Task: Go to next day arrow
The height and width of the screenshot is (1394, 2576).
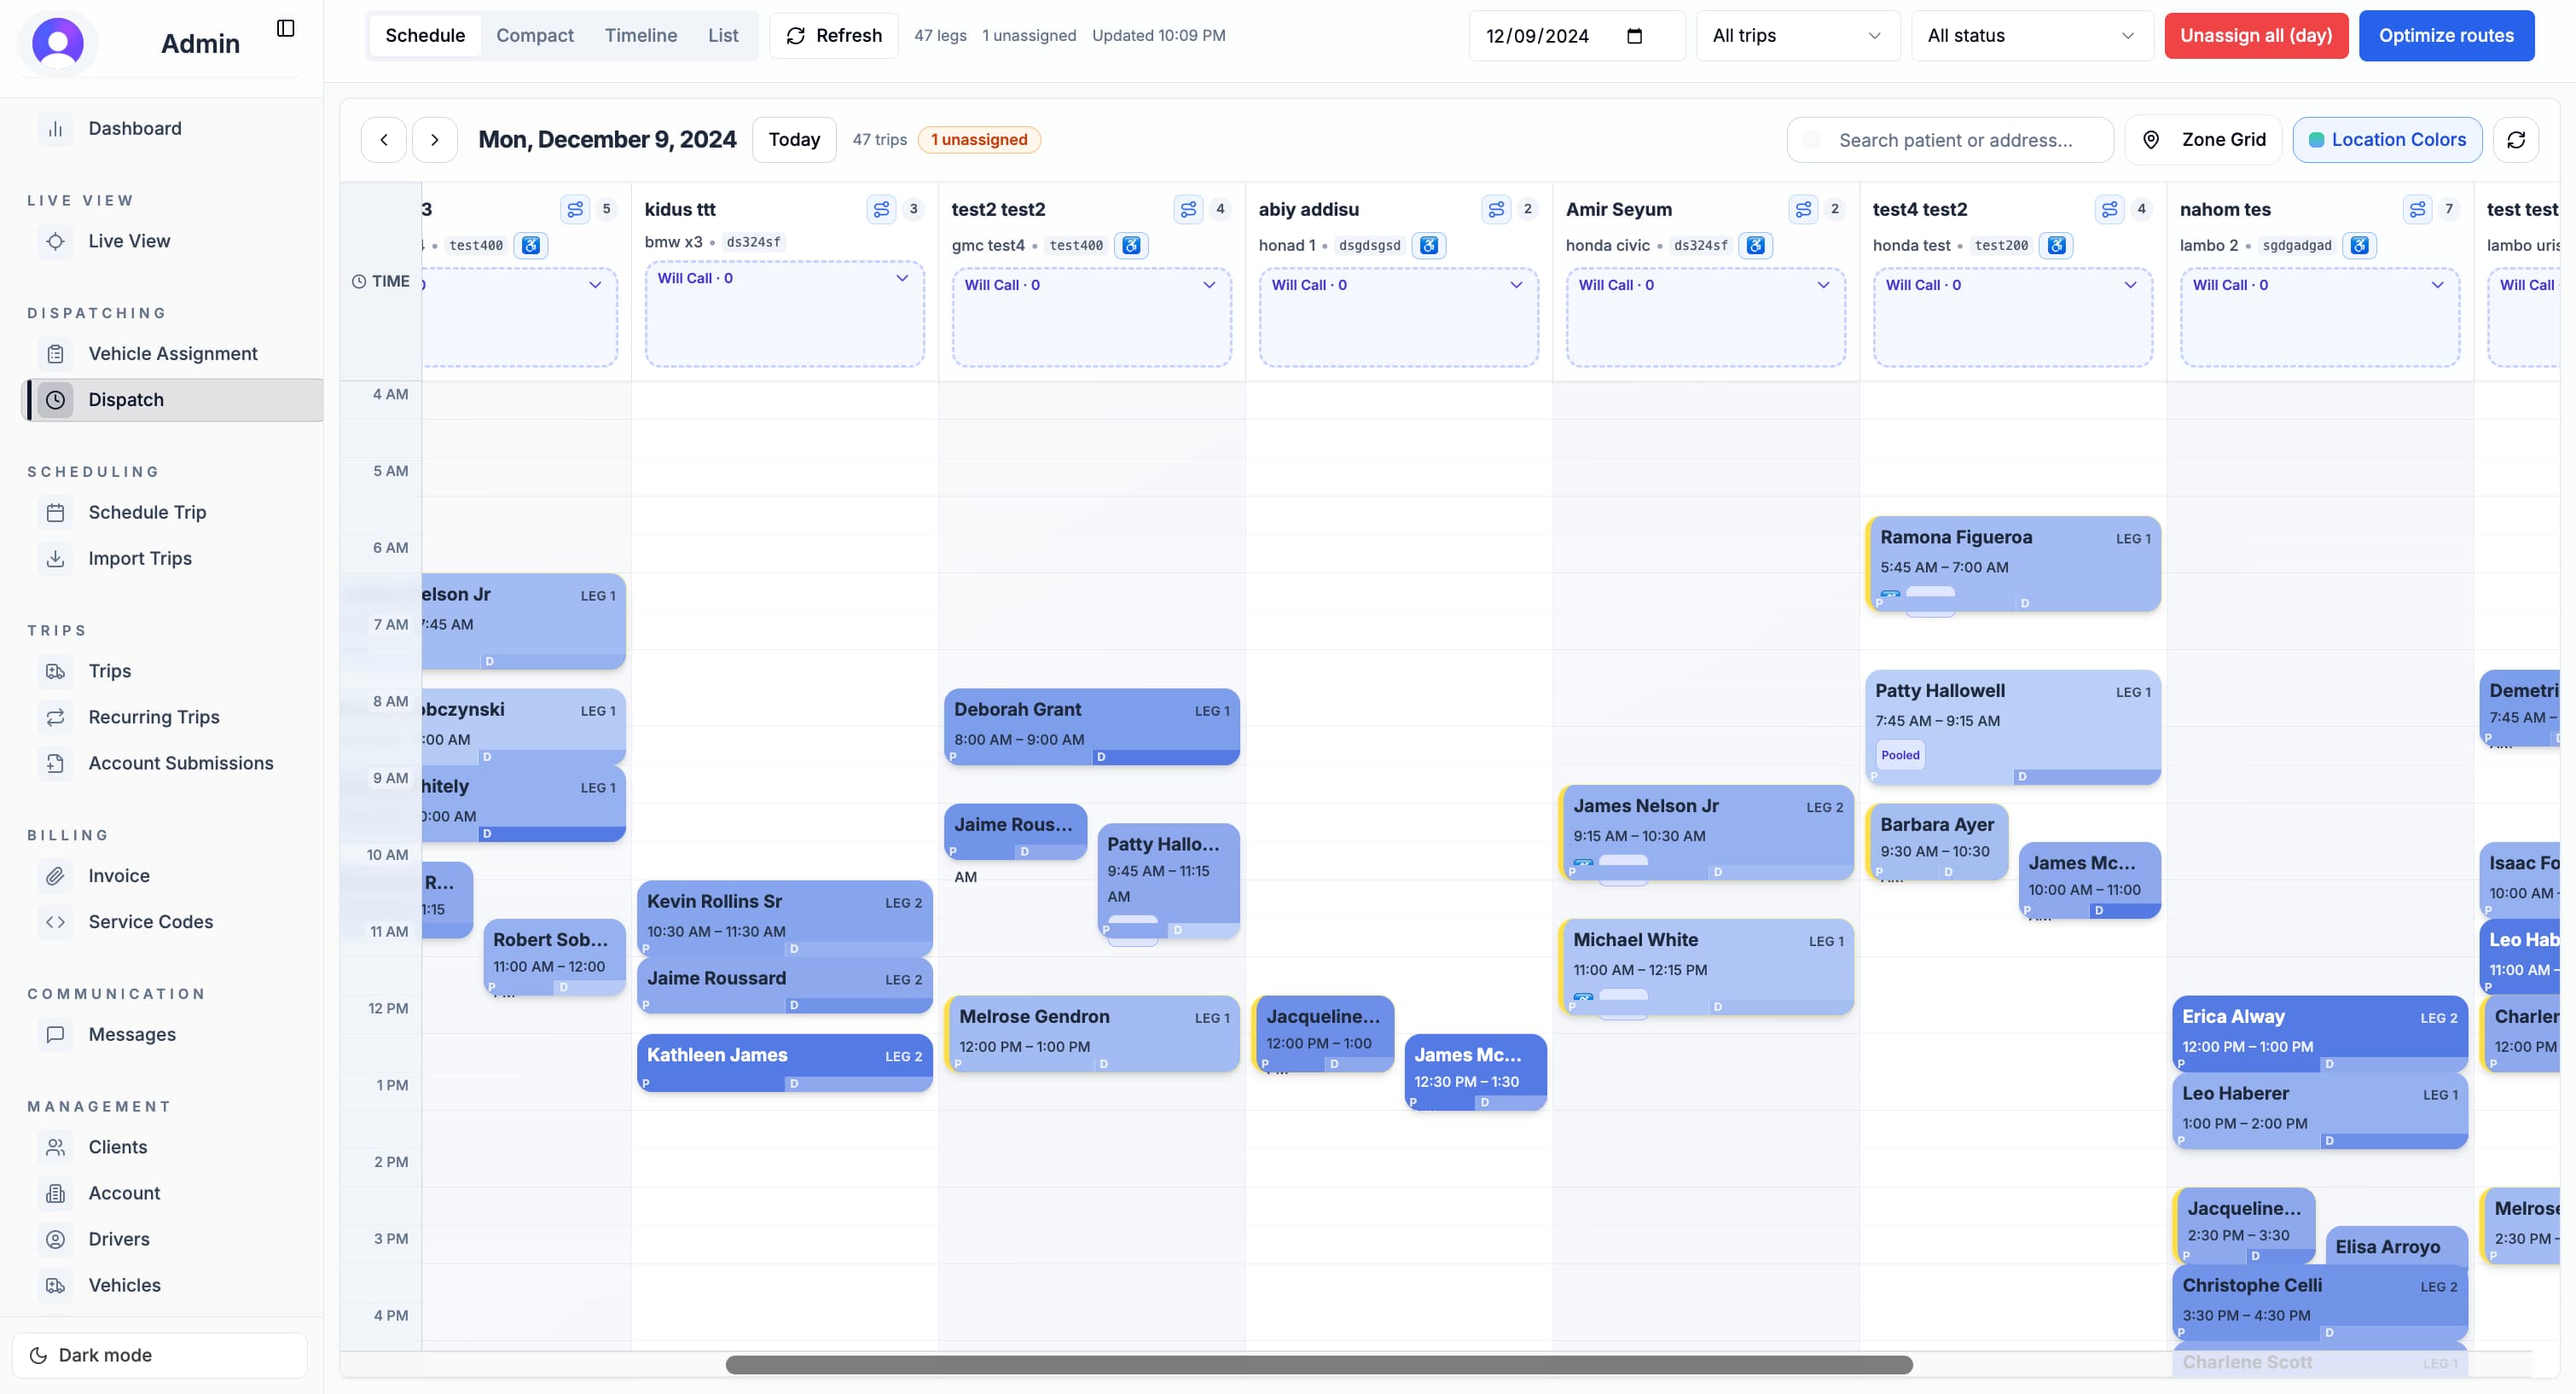Action: click(435, 140)
